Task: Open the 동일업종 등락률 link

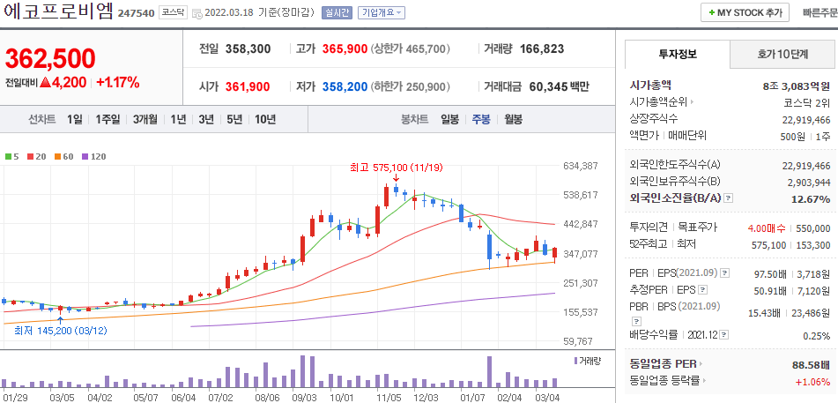Action: [664, 381]
